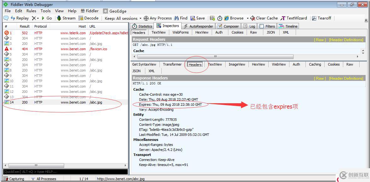Open the Rules menu

coord(31,11)
